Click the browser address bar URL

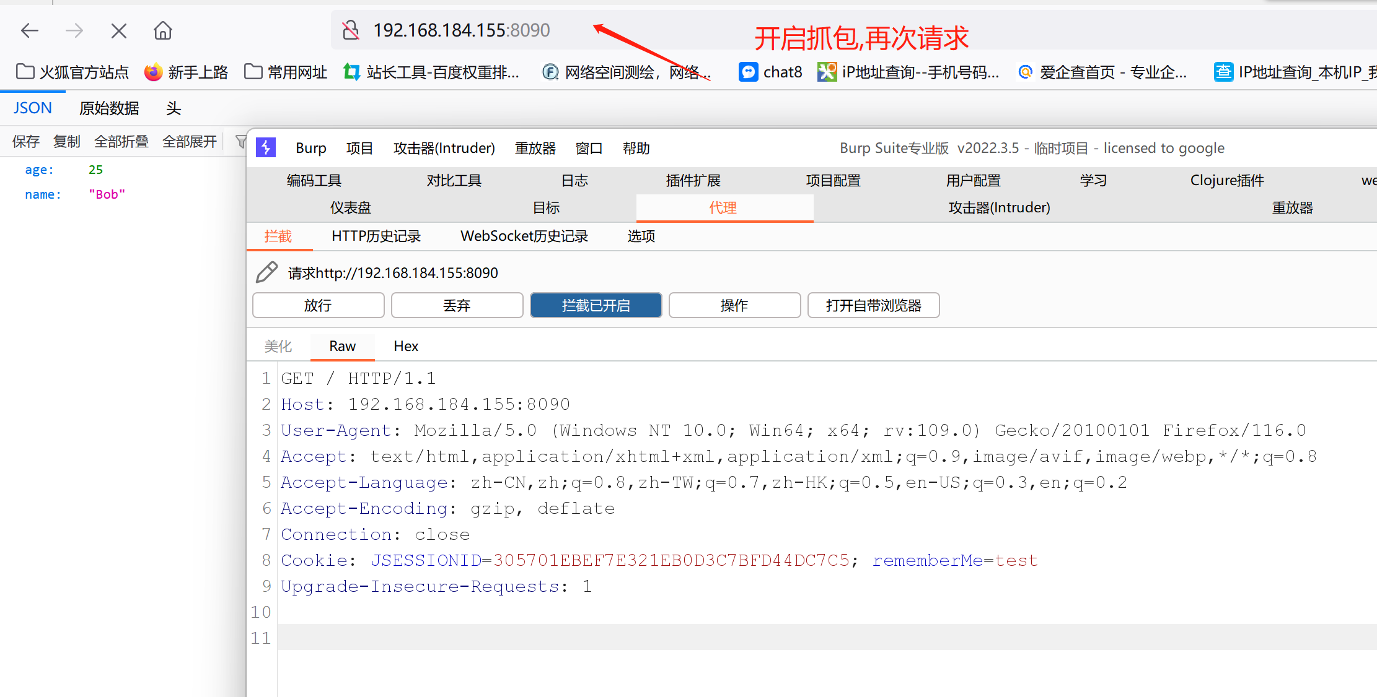tap(461, 30)
